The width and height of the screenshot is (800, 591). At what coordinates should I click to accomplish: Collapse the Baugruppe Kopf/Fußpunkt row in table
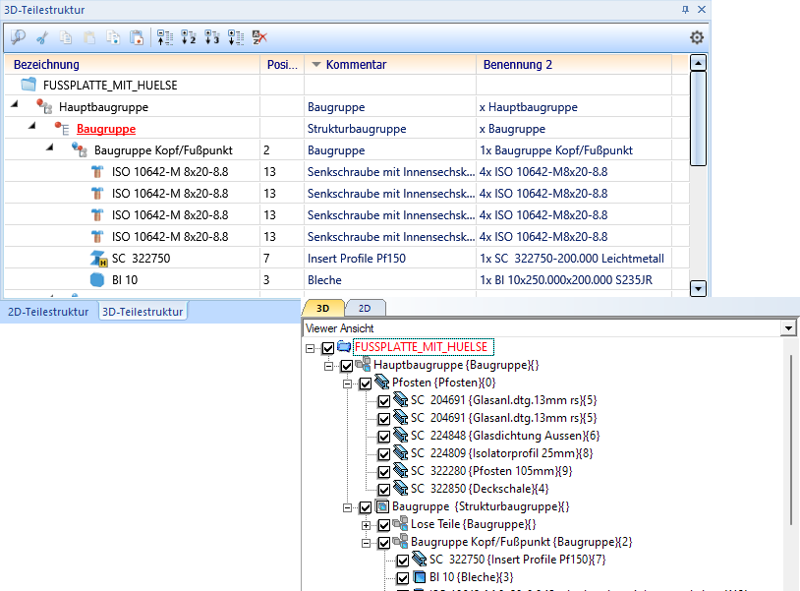coord(50,150)
